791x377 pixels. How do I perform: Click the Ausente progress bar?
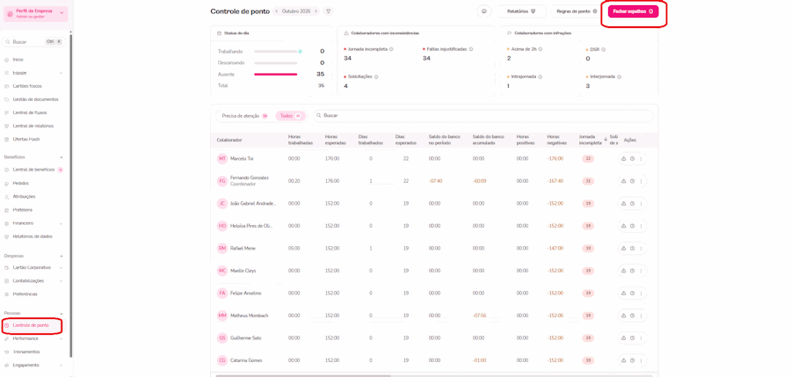point(275,74)
